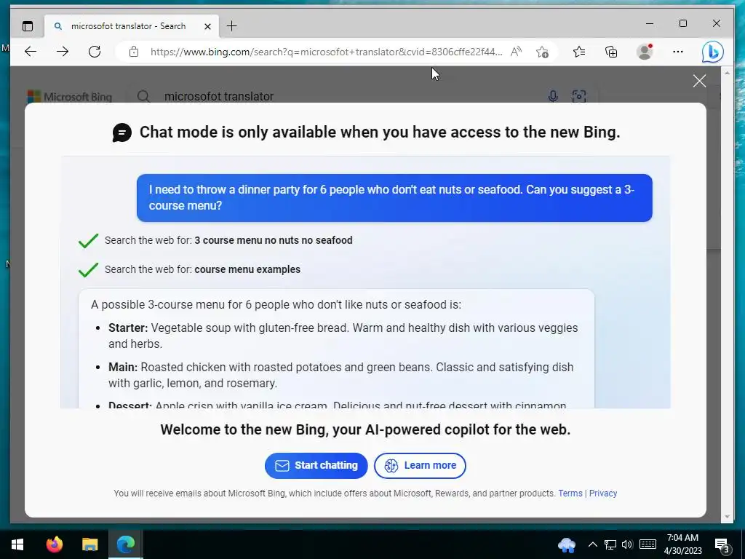
Task: Select the Microsoft Edge taskbar icon
Action: pyautogui.click(x=126, y=544)
